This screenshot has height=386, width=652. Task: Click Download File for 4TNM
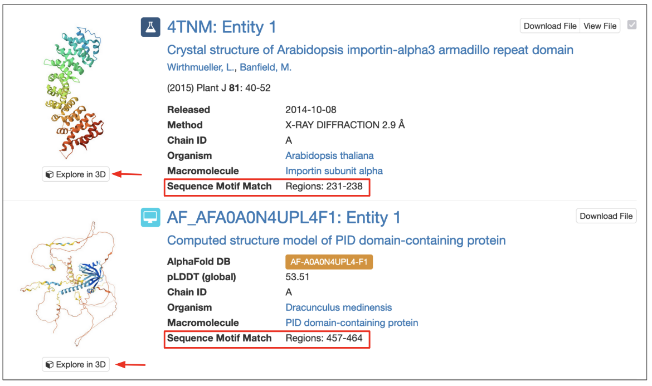[550, 26]
